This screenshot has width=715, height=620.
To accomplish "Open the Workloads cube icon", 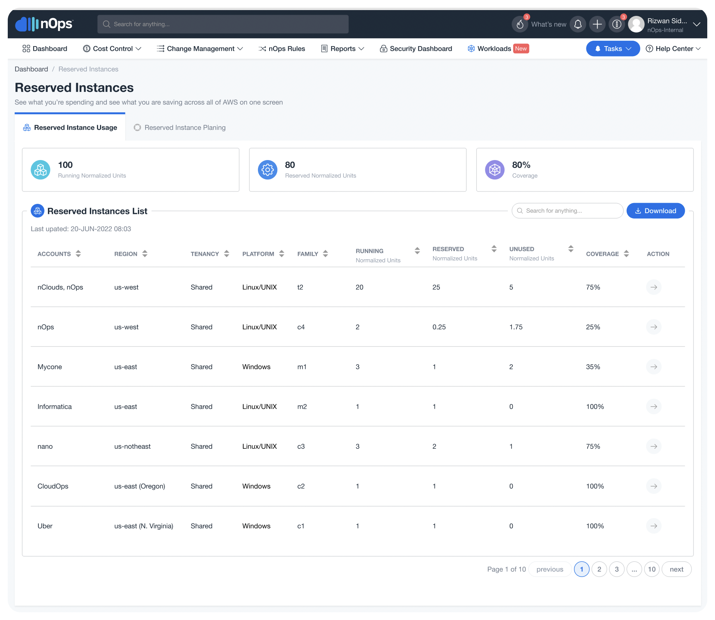I will (471, 48).
